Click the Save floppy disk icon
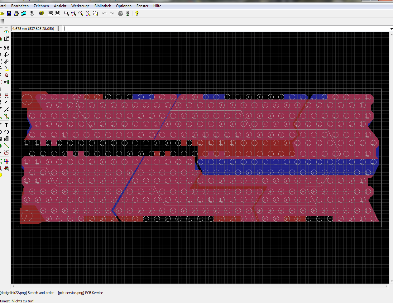The image size is (393, 303). click(x=9, y=13)
